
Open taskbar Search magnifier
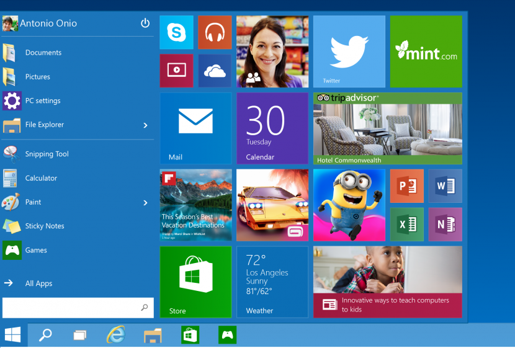[x=45, y=335]
